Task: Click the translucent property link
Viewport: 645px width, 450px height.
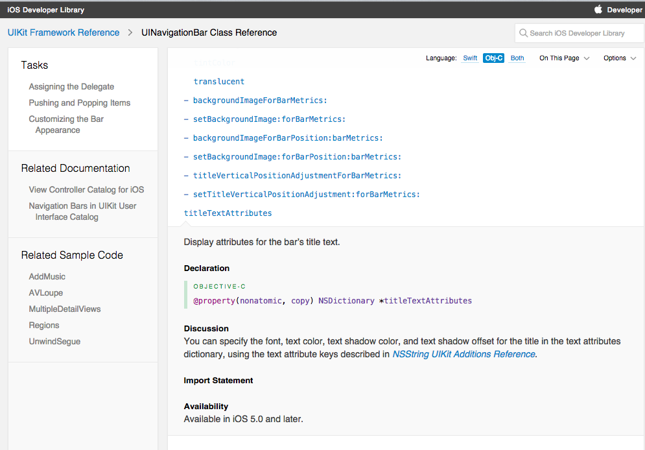Action: 218,82
